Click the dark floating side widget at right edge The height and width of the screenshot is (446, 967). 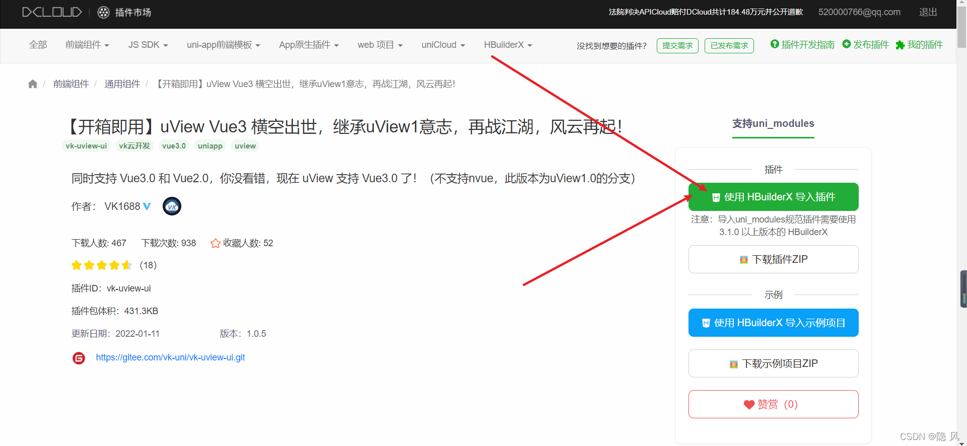click(963, 289)
